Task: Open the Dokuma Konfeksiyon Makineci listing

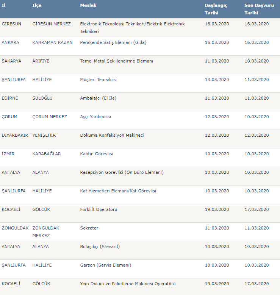Action: (x=112, y=135)
